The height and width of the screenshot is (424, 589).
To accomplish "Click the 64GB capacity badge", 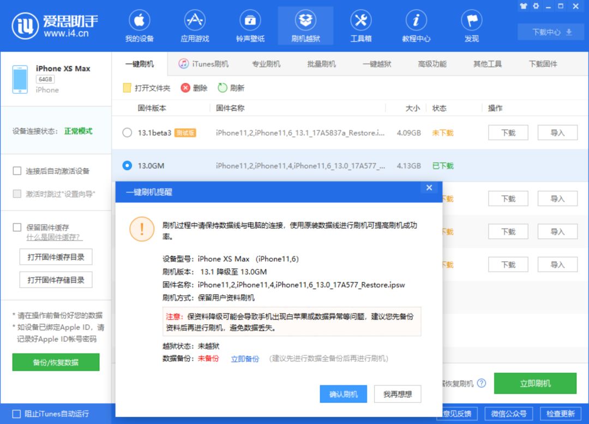I will (x=45, y=79).
